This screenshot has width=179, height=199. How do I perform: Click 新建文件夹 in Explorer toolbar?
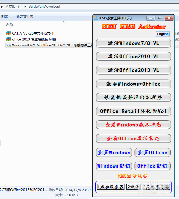(25, 17)
